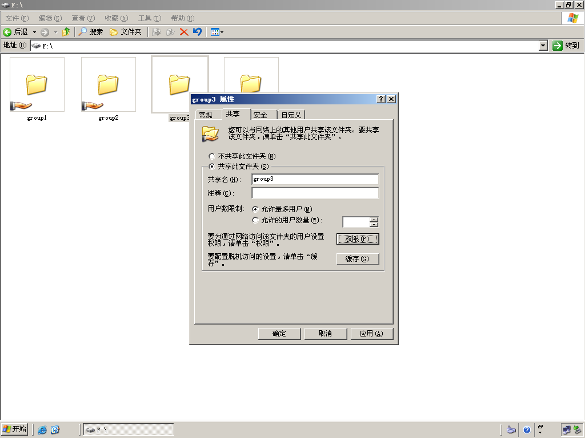The image size is (585, 438).
Task: Launch Internet Explorer from quick launch
Action: point(42,430)
